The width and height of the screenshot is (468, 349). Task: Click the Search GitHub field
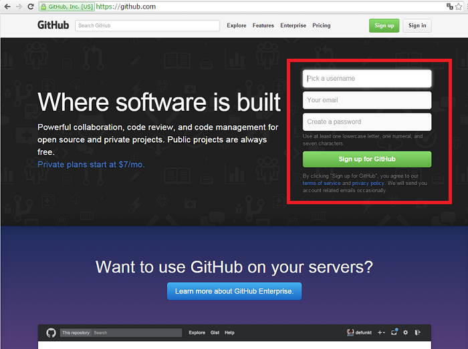147,25
